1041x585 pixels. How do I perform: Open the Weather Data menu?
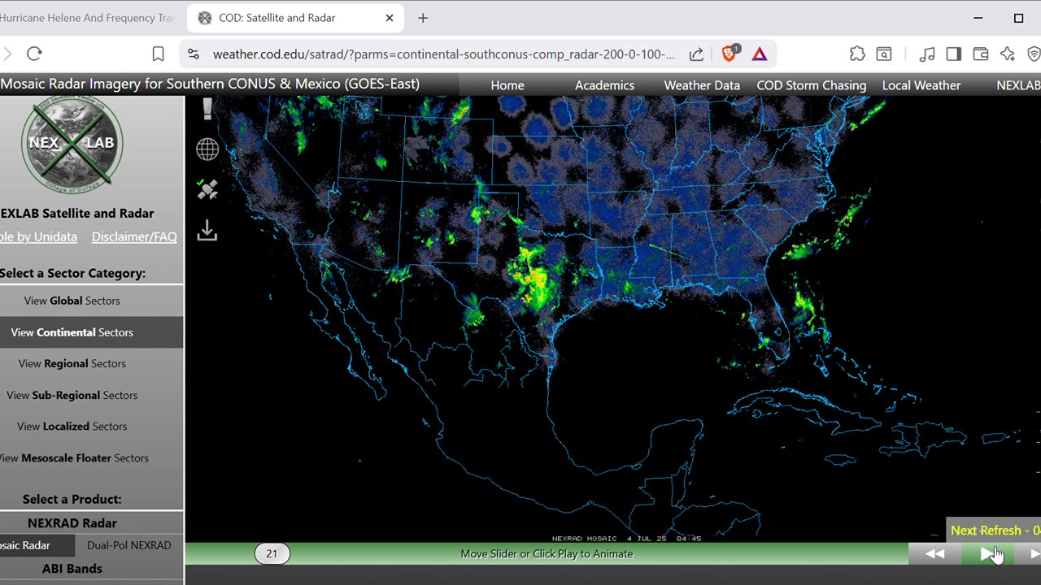click(702, 85)
